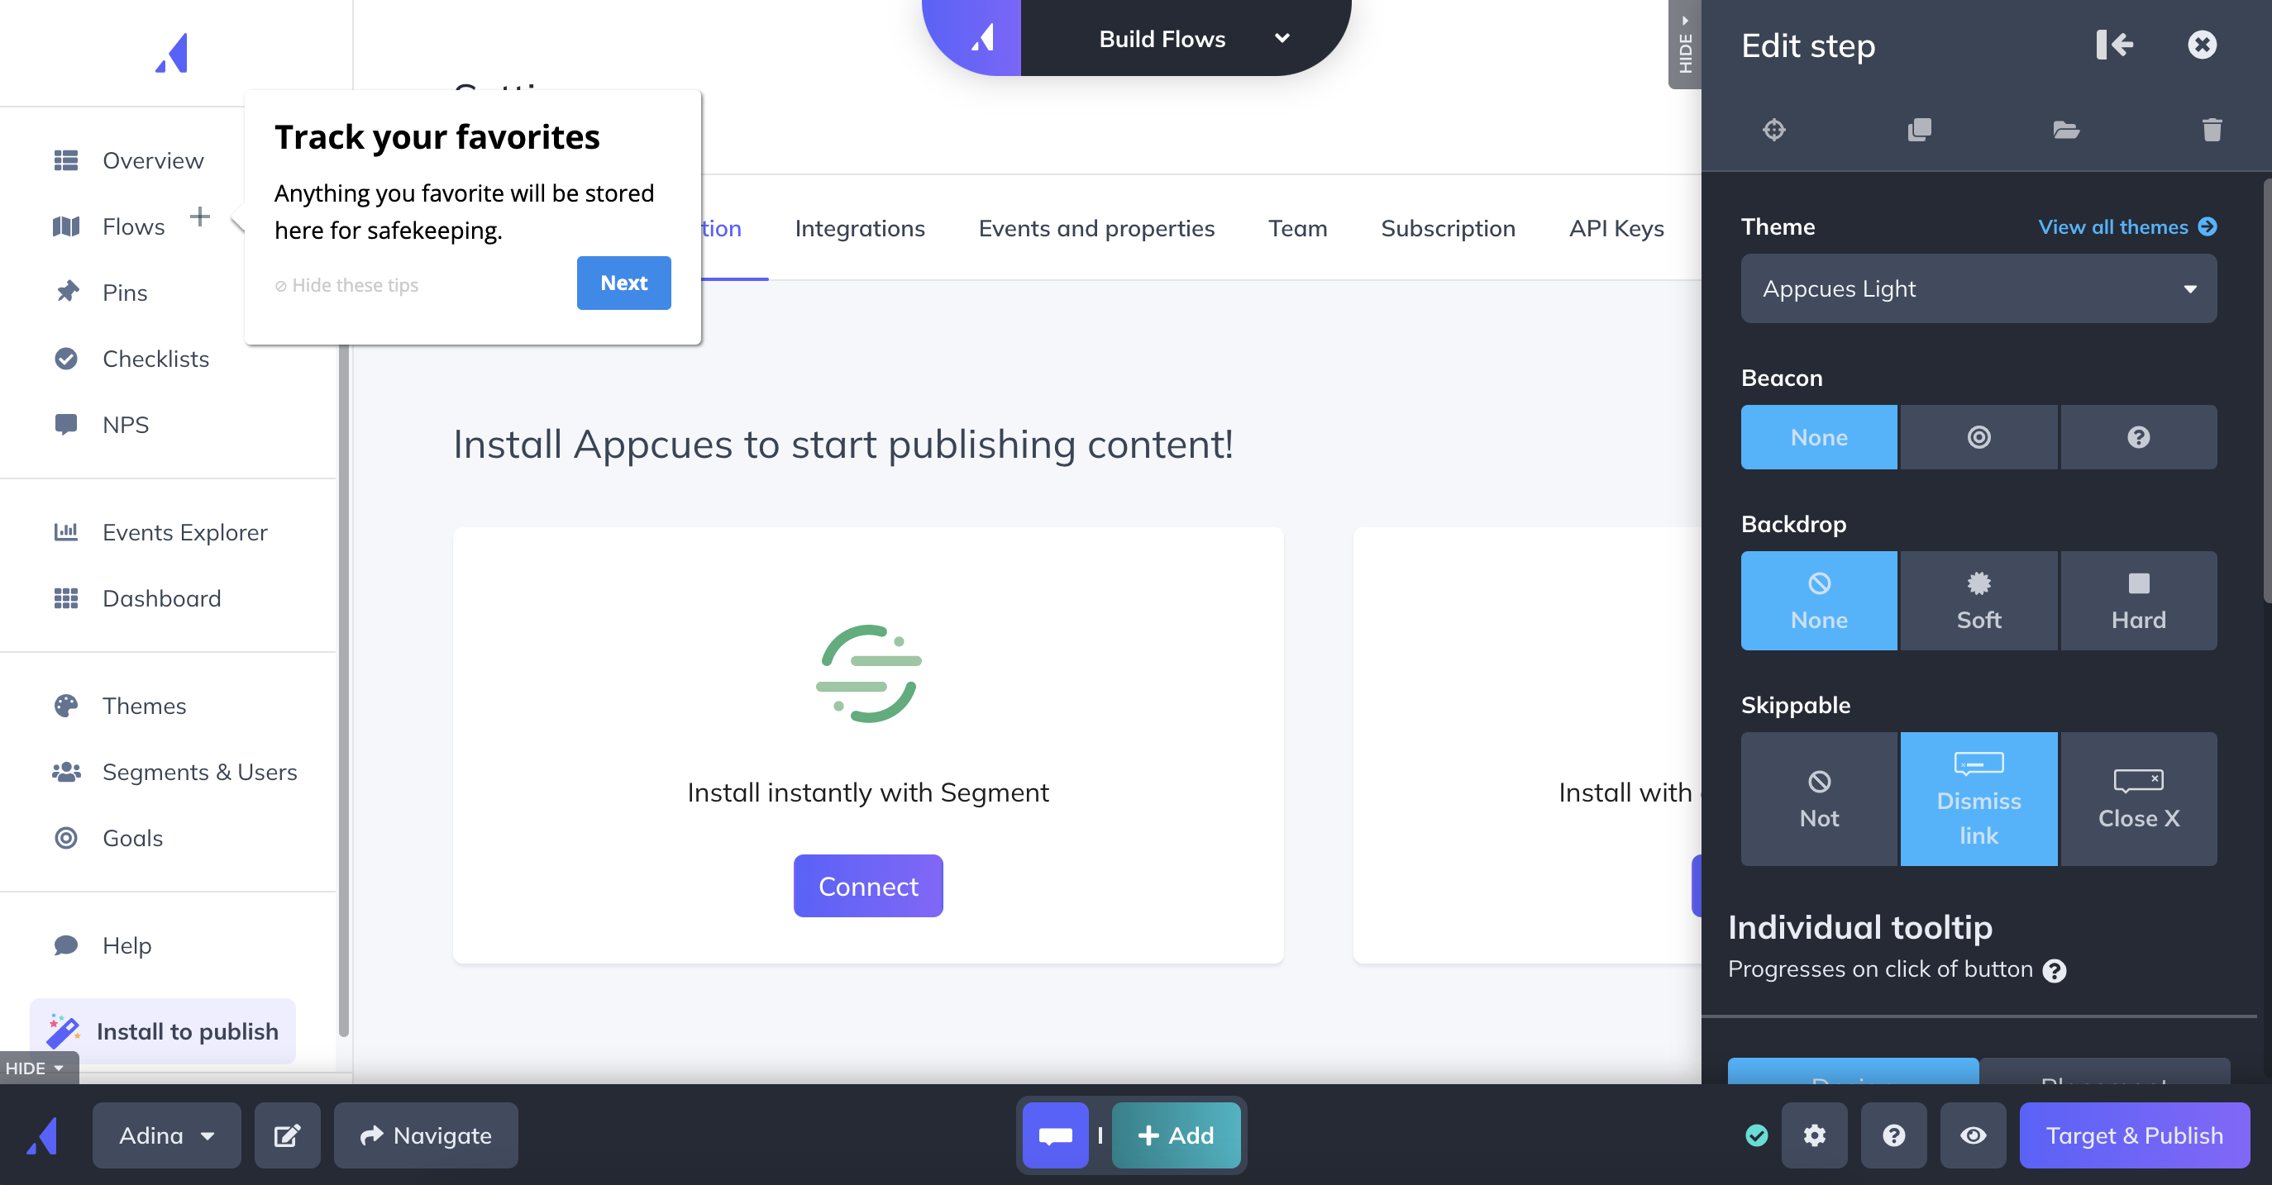Click the Pins icon in sidebar
Viewport: 2272px width, 1185px height.
[68, 292]
